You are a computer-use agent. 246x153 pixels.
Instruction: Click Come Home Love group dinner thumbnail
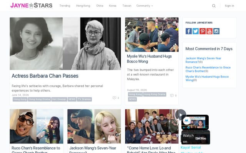click(x=152, y=126)
